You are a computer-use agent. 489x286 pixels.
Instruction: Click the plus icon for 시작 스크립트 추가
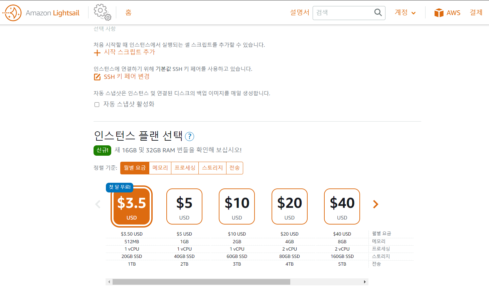click(x=97, y=53)
